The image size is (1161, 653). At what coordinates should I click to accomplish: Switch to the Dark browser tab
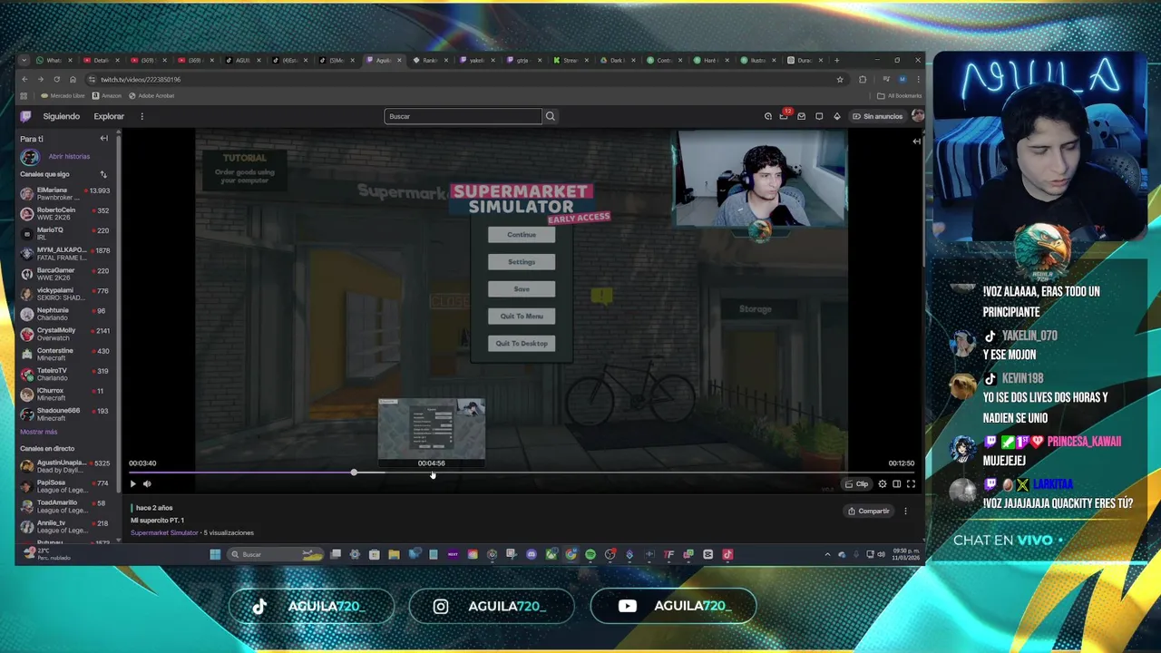[617, 60]
